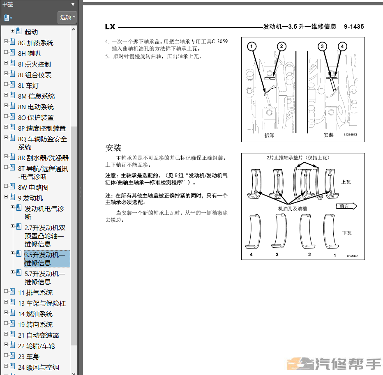Click bookmark icon beside 13 车架与保险杠
Screen dimensions: 383x375
point(12,302)
